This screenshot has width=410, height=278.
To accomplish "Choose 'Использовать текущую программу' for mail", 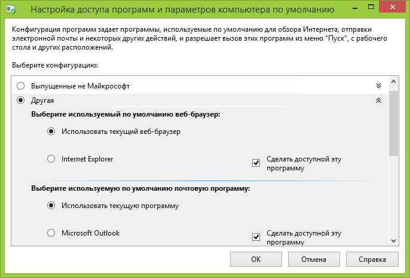I will click(x=51, y=205).
